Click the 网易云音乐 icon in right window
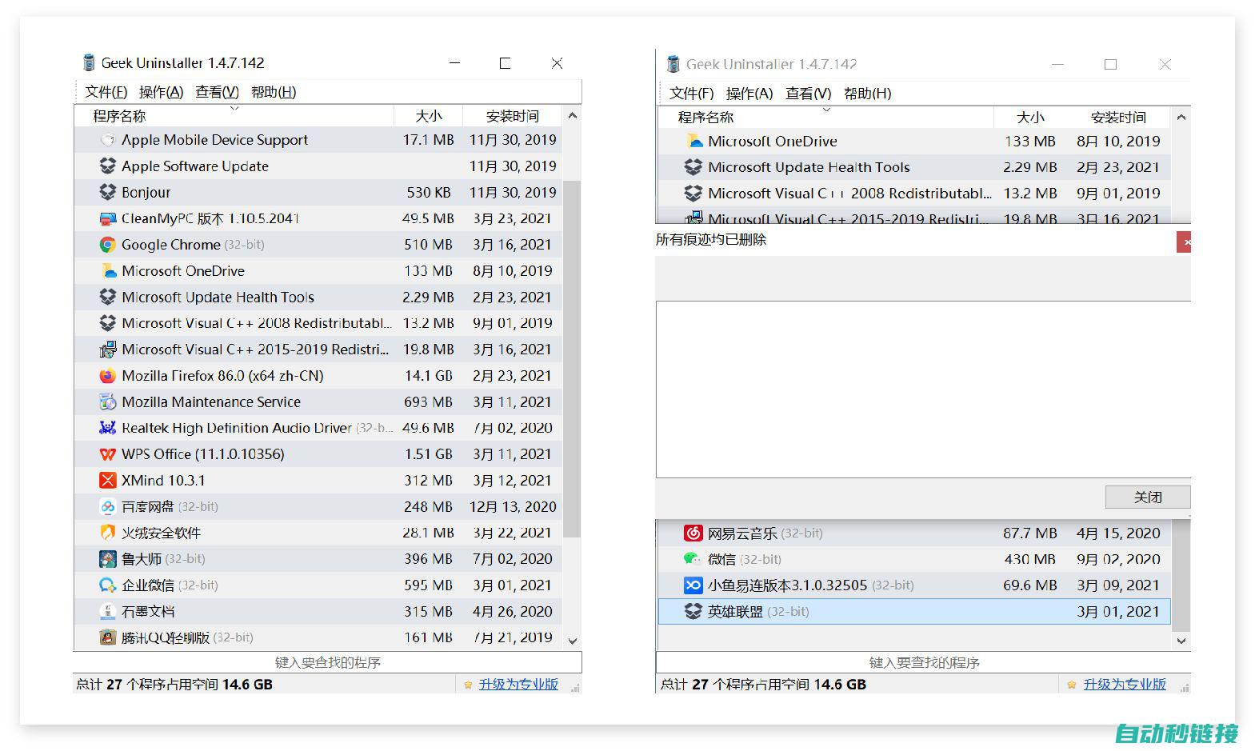 (693, 533)
